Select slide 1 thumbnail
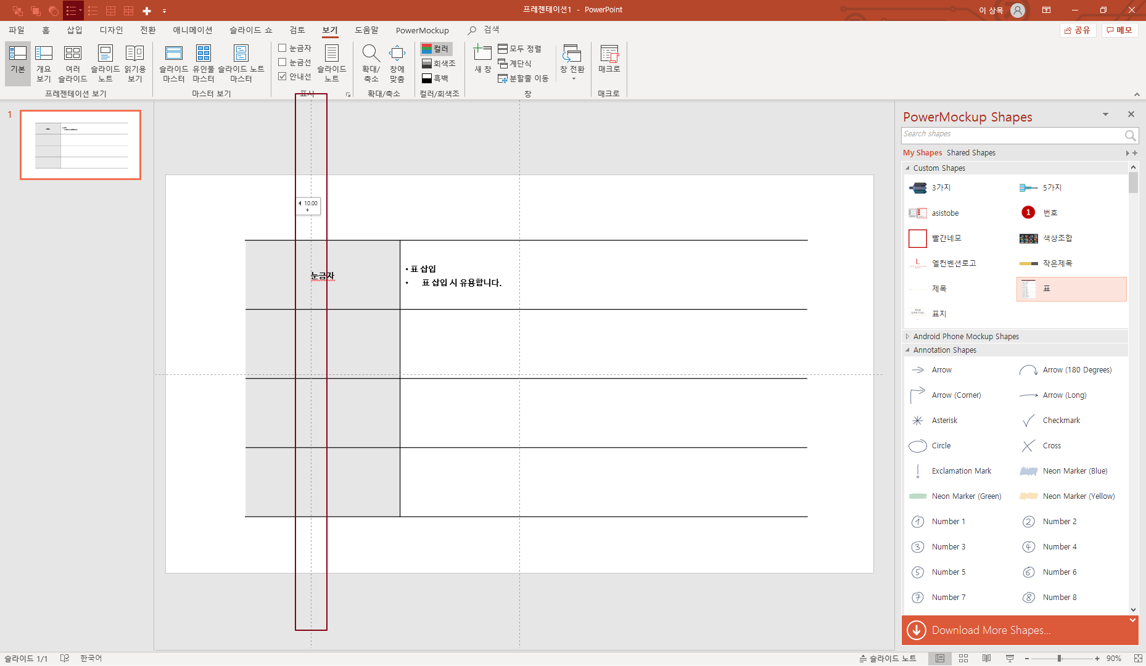This screenshot has width=1146, height=666. [x=81, y=145]
